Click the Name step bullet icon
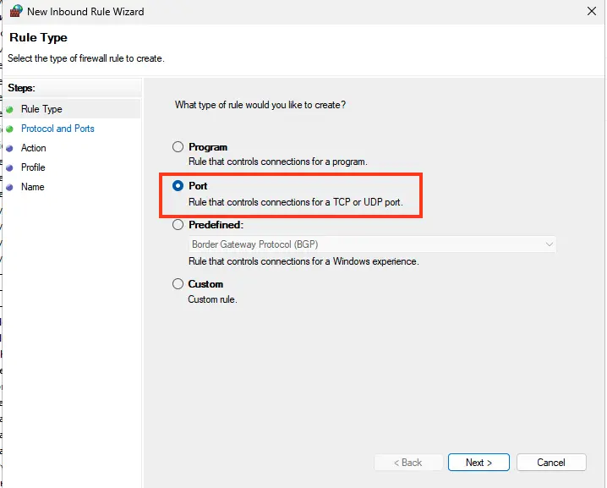Image resolution: width=607 pixels, height=488 pixels. coord(9,188)
